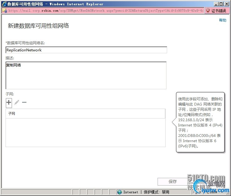Click the 描述 label
The height and width of the screenshot is (196, 231).
coord(10,58)
